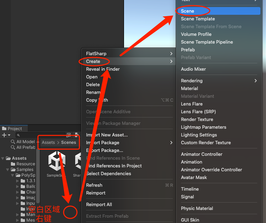
Task: Expand the Imag folder
Action: pyautogui.click(x=17, y=198)
